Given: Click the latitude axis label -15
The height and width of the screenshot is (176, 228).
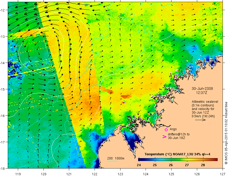Looking at the screenshot, I should (x=3, y=89).
